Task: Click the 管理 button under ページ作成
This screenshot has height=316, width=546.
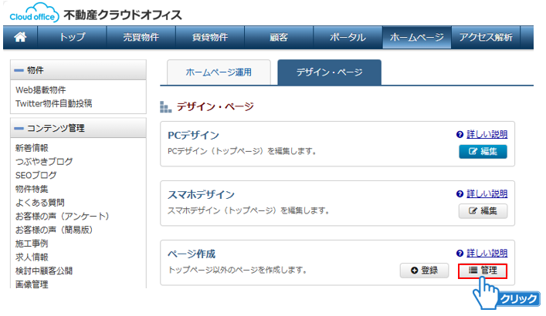Action: (x=483, y=271)
